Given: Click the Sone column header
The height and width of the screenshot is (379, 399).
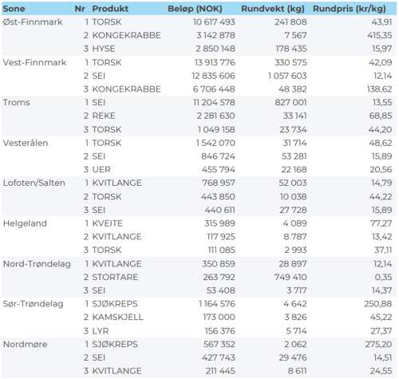Looking at the screenshot, I should (x=14, y=9).
